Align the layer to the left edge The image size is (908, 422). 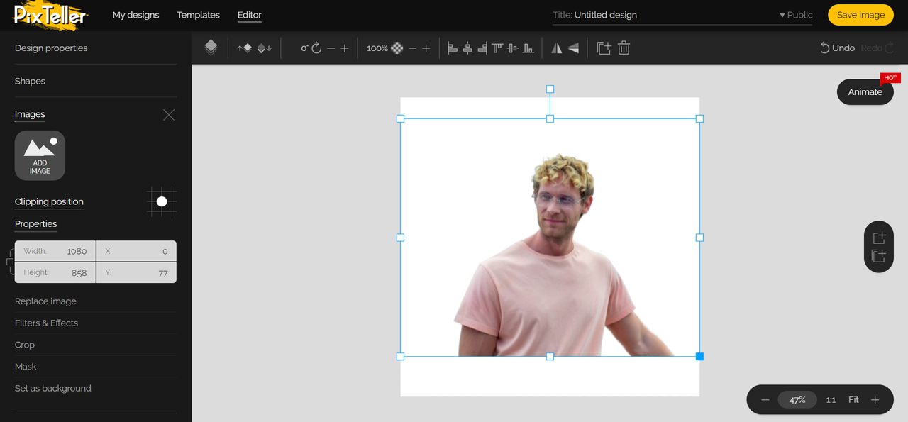[x=453, y=48]
